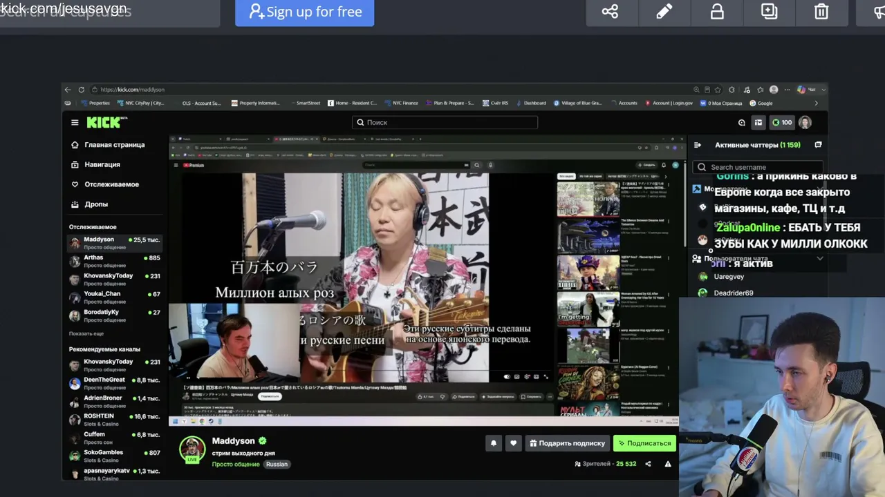885x497 pixels.
Task: Select the ROSHTEIN recommended channel
Action: pos(115,420)
